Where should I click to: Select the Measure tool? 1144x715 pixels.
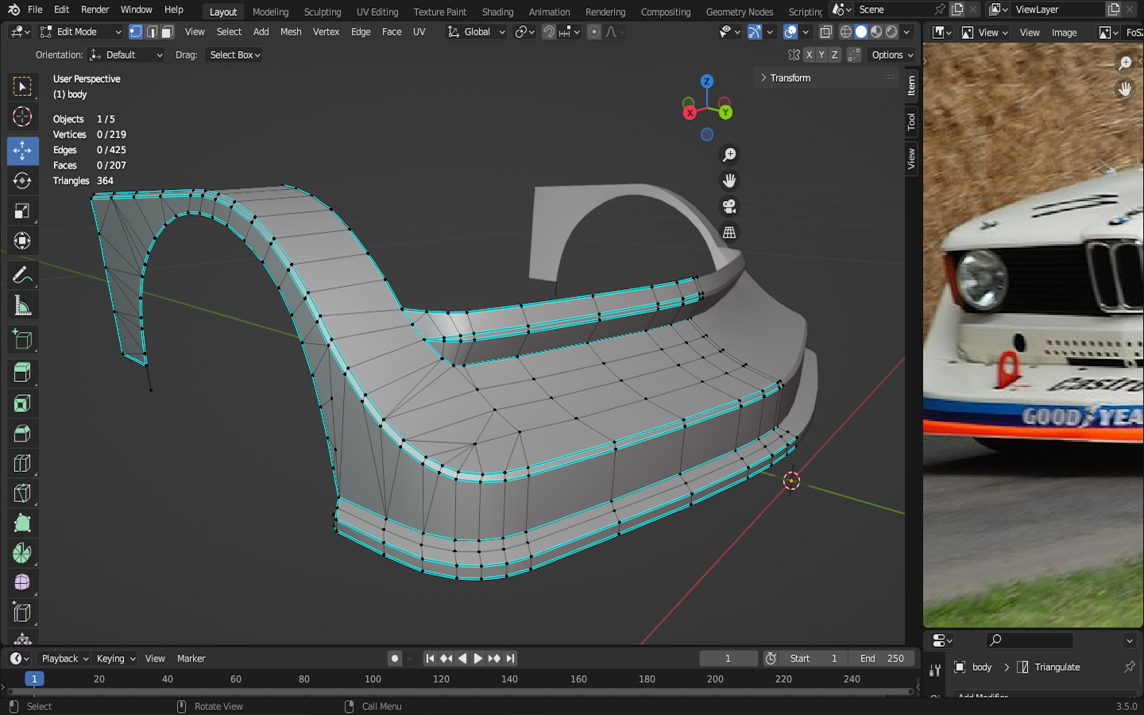point(22,307)
